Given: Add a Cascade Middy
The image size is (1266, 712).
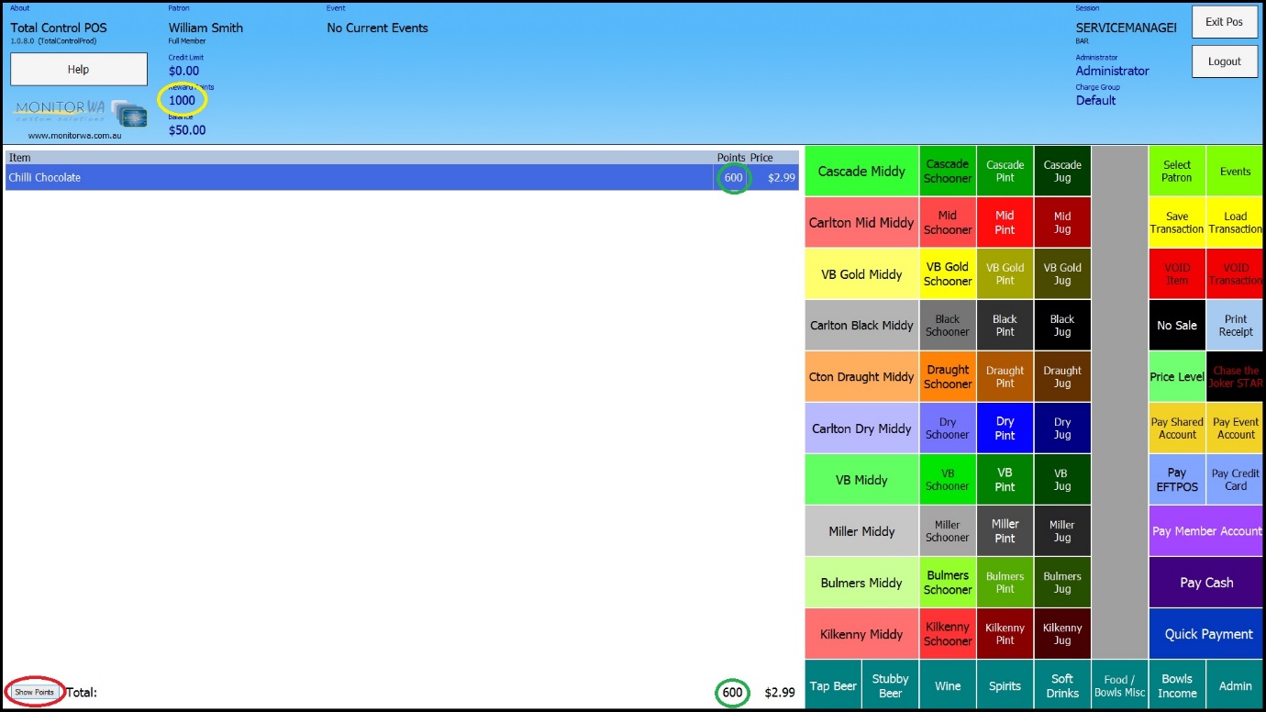Looking at the screenshot, I should click(861, 171).
